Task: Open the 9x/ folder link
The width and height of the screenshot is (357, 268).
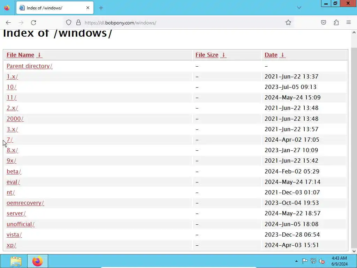Action: (x=12, y=161)
